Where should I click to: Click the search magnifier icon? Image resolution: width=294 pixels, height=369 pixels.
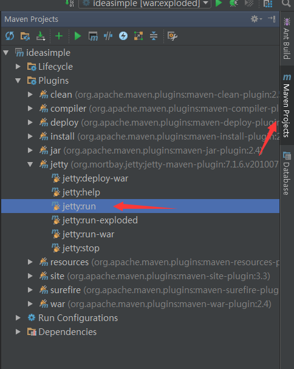point(286,3)
